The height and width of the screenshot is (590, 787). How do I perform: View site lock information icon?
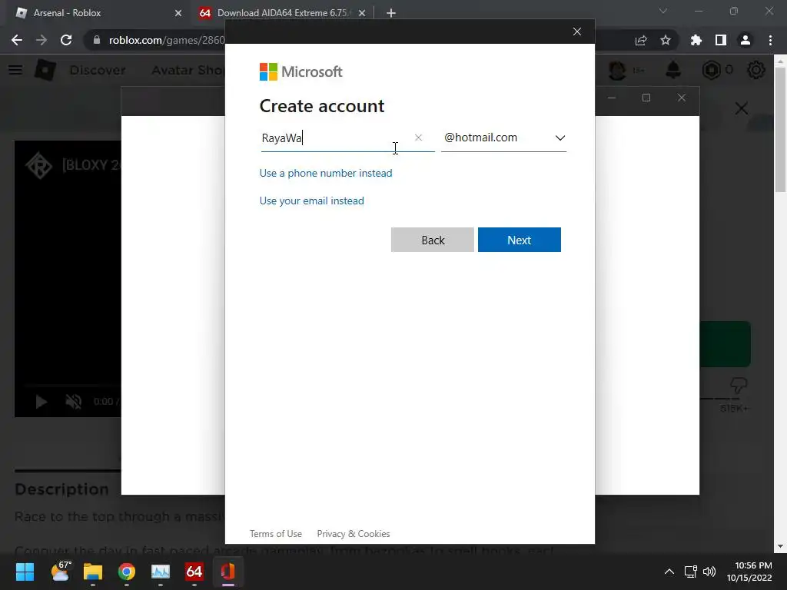click(x=96, y=40)
